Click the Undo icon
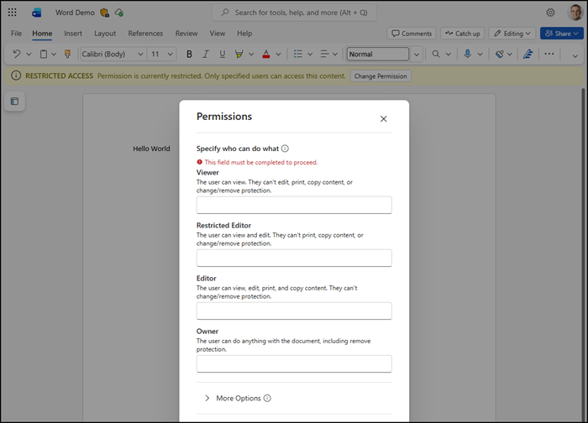Viewport: 588px width, 423px height. pos(17,54)
